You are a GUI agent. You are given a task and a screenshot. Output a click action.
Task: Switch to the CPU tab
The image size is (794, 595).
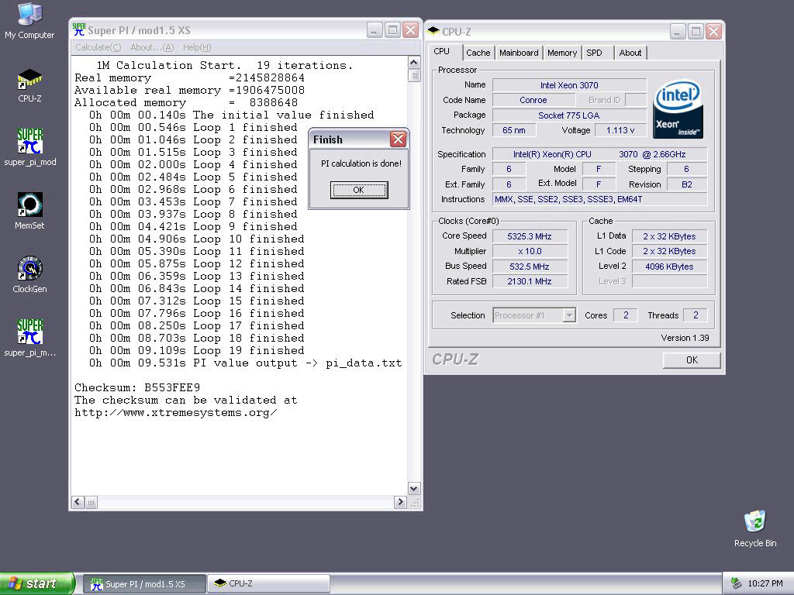click(441, 52)
